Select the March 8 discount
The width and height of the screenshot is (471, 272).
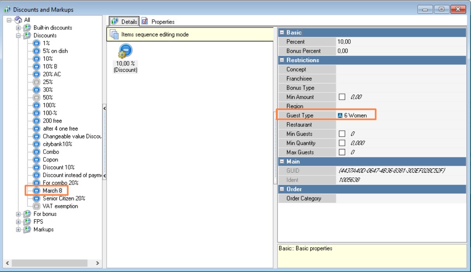coord(52,191)
